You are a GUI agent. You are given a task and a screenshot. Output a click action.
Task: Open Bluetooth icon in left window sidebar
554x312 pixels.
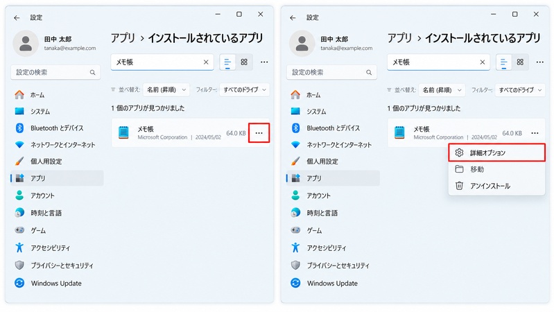tap(19, 128)
